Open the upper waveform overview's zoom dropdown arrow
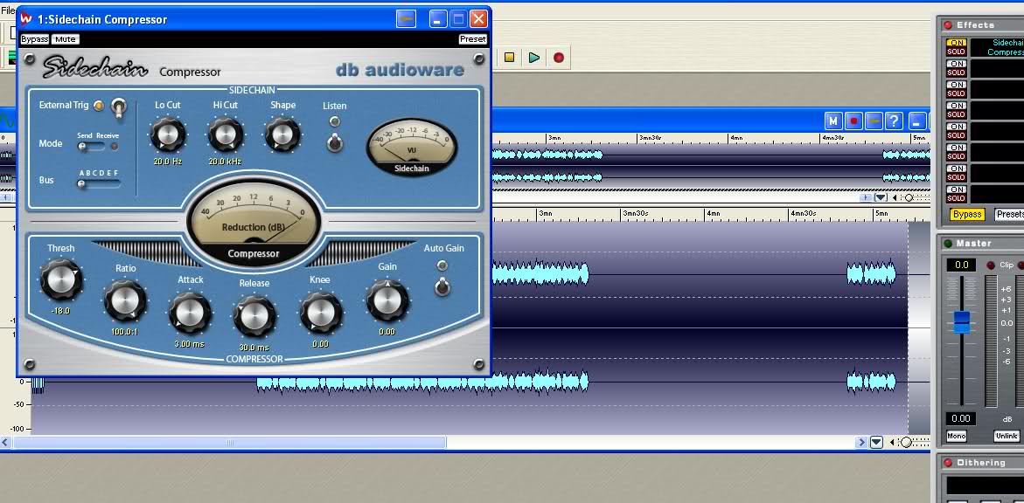 [x=881, y=197]
